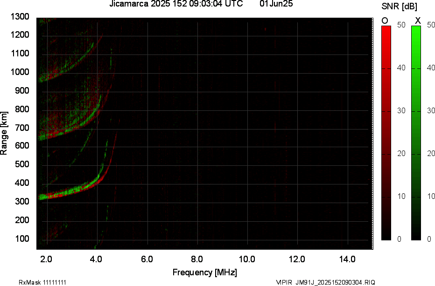Click the 6.0 frequency tick label

coord(147,259)
